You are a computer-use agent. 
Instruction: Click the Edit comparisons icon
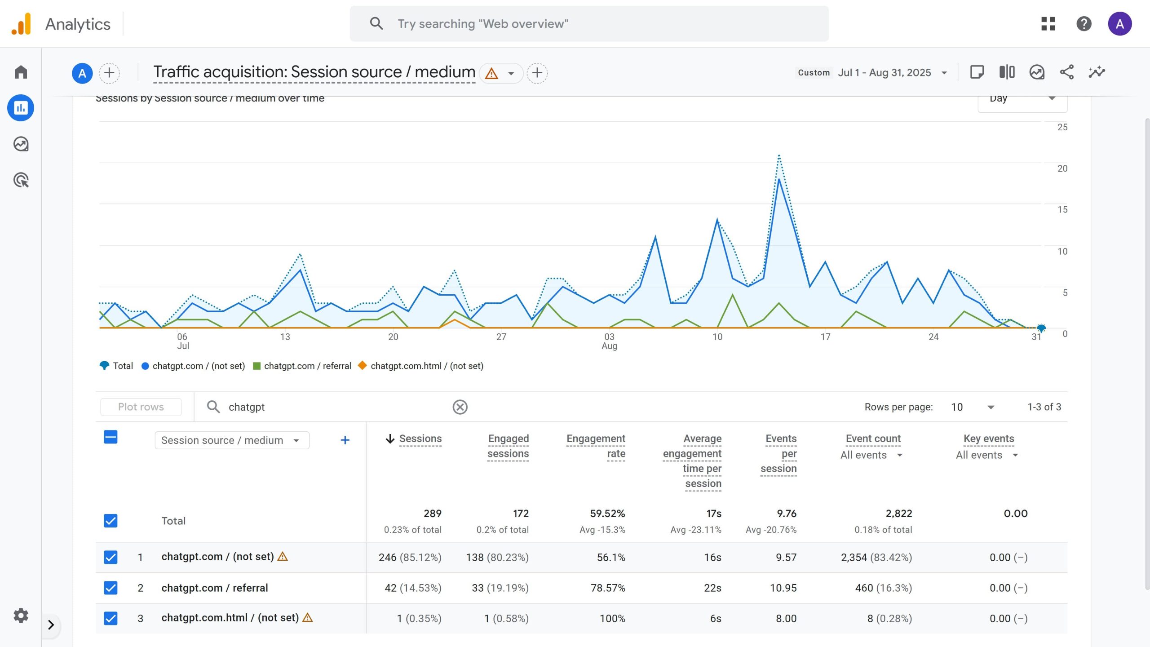[1007, 72]
